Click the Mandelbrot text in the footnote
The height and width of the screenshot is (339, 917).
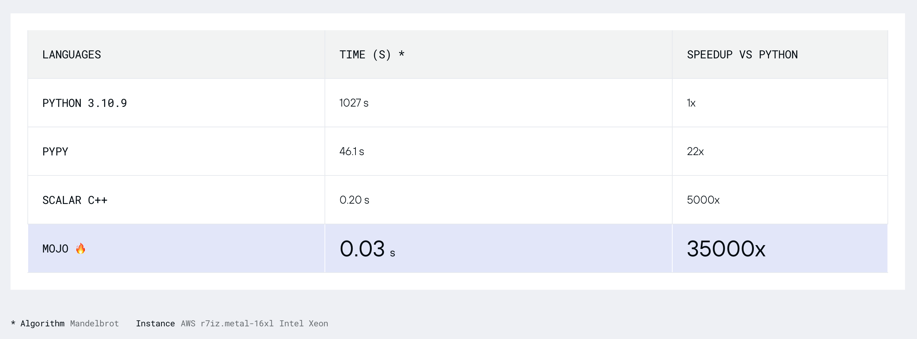[94, 323]
